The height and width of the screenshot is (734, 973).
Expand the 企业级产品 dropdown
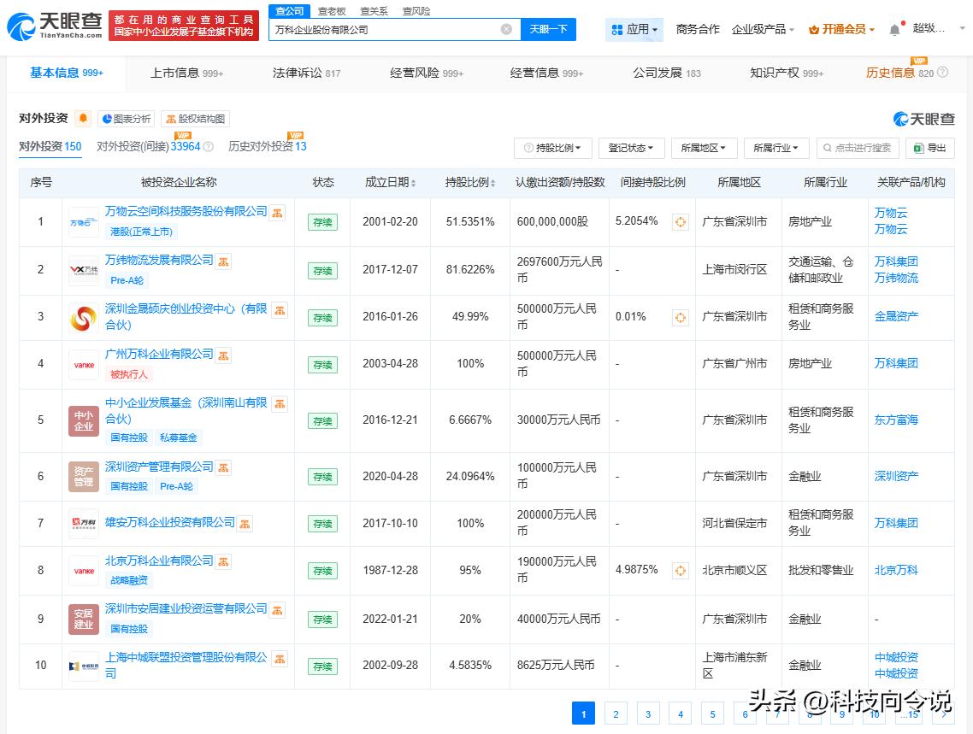[763, 29]
